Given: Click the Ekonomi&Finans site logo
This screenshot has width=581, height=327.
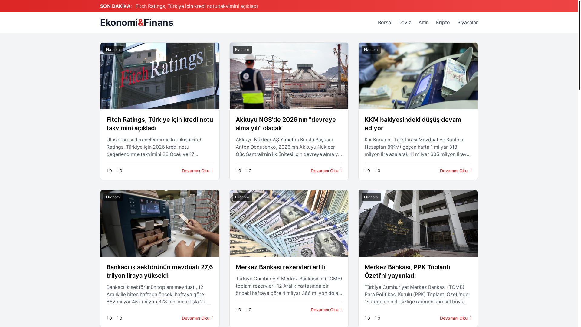Looking at the screenshot, I should point(137,22).
